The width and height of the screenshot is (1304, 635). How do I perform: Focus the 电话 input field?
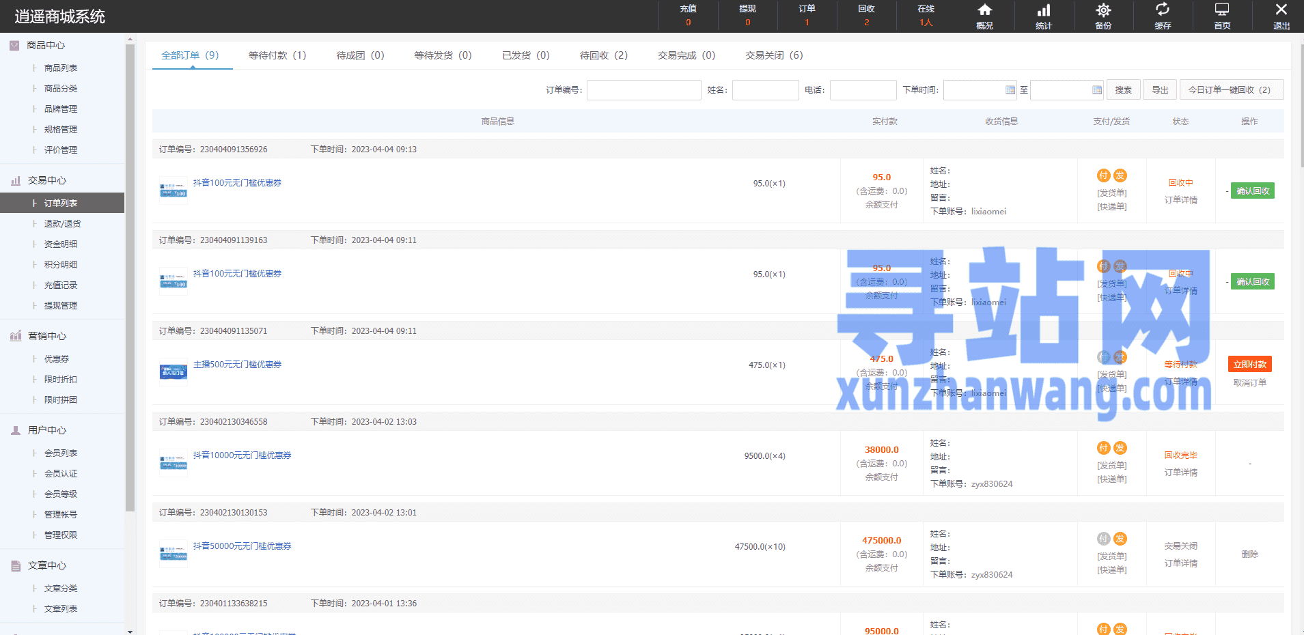click(x=863, y=90)
